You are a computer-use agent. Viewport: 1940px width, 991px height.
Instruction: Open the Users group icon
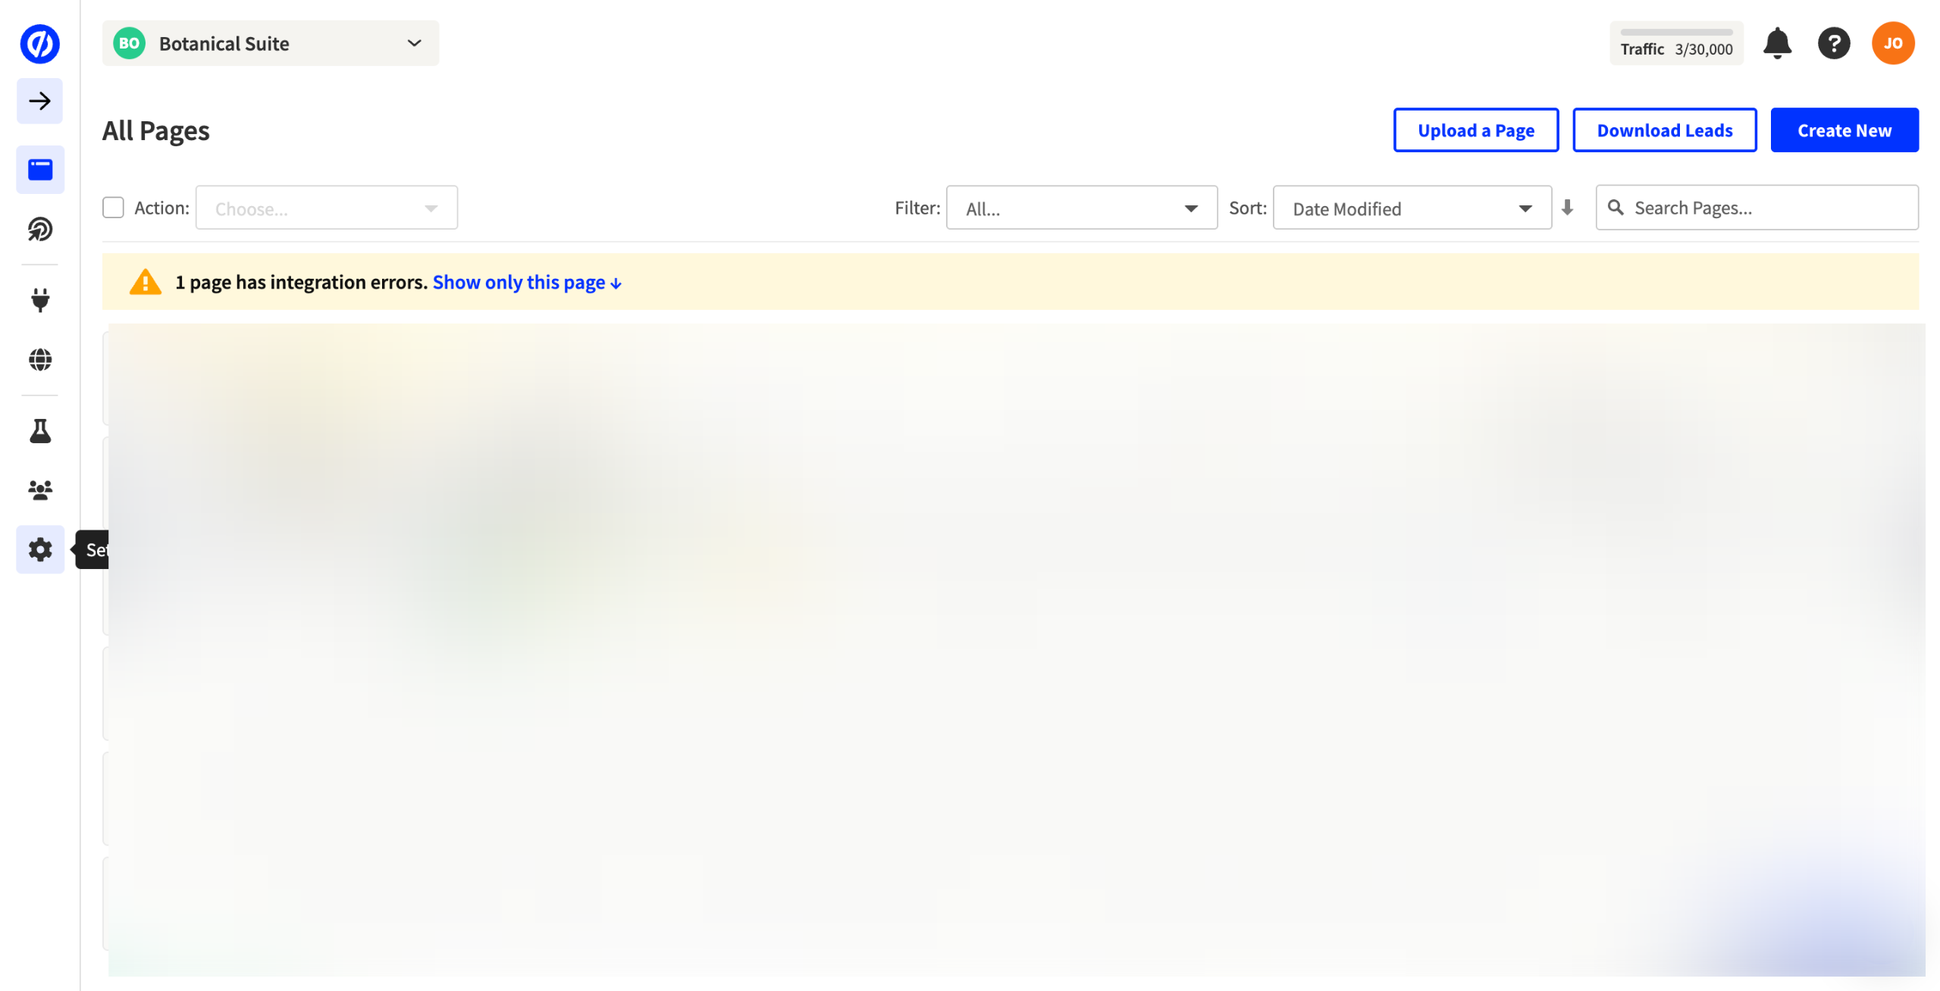pos(39,490)
